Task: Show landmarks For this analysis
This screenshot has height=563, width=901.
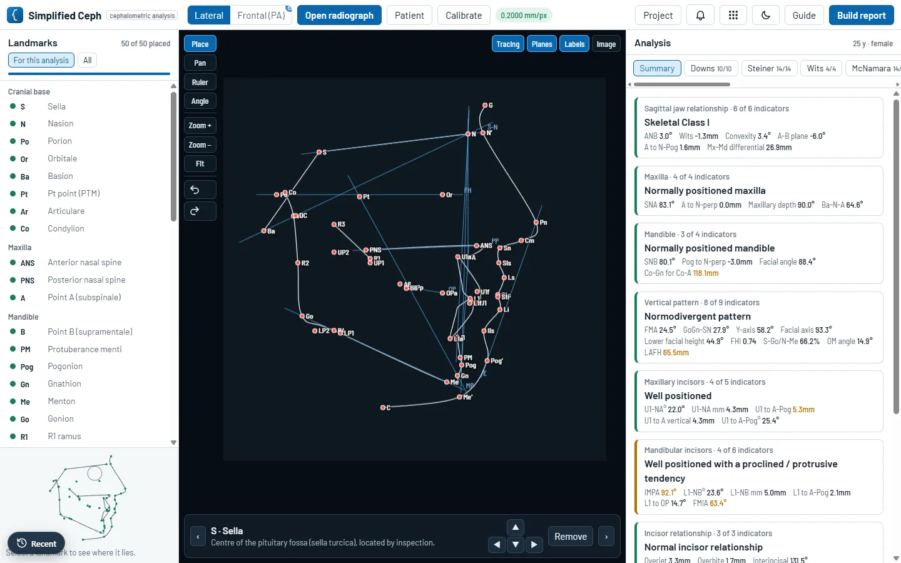Action: click(41, 60)
